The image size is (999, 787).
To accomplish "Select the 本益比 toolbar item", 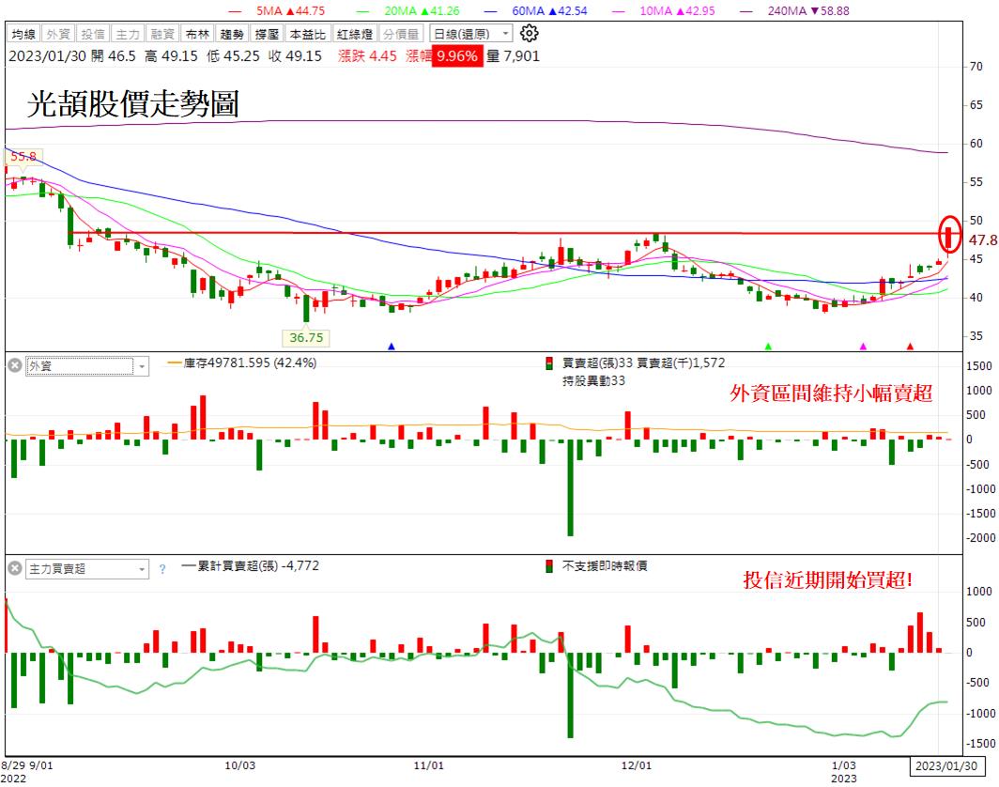I will [x=308, y=34].
